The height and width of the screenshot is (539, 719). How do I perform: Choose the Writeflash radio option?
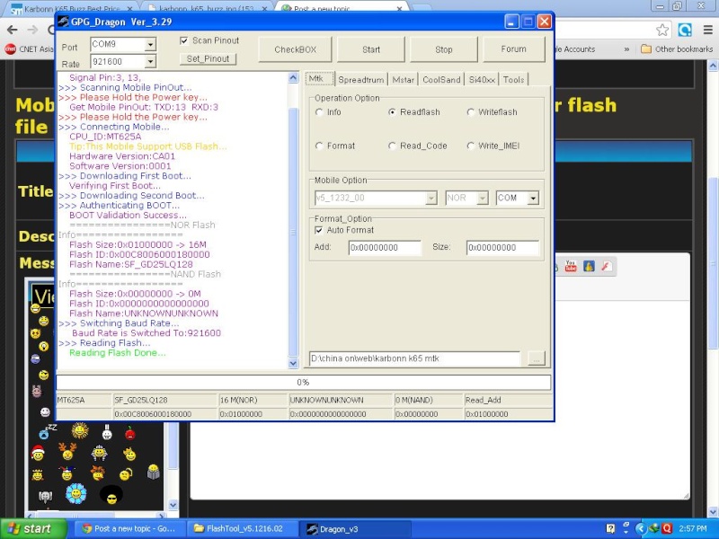(470, 112)
